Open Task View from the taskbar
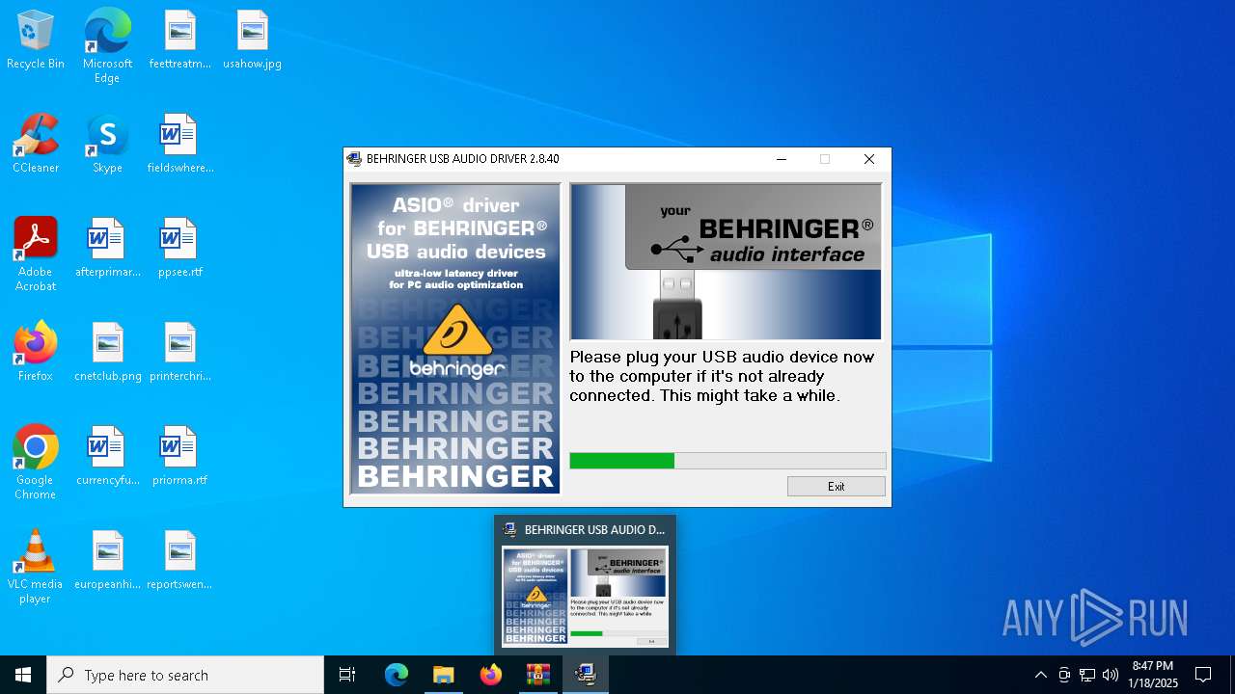This screenshot has width=1235, height=694. coord(347,675)
